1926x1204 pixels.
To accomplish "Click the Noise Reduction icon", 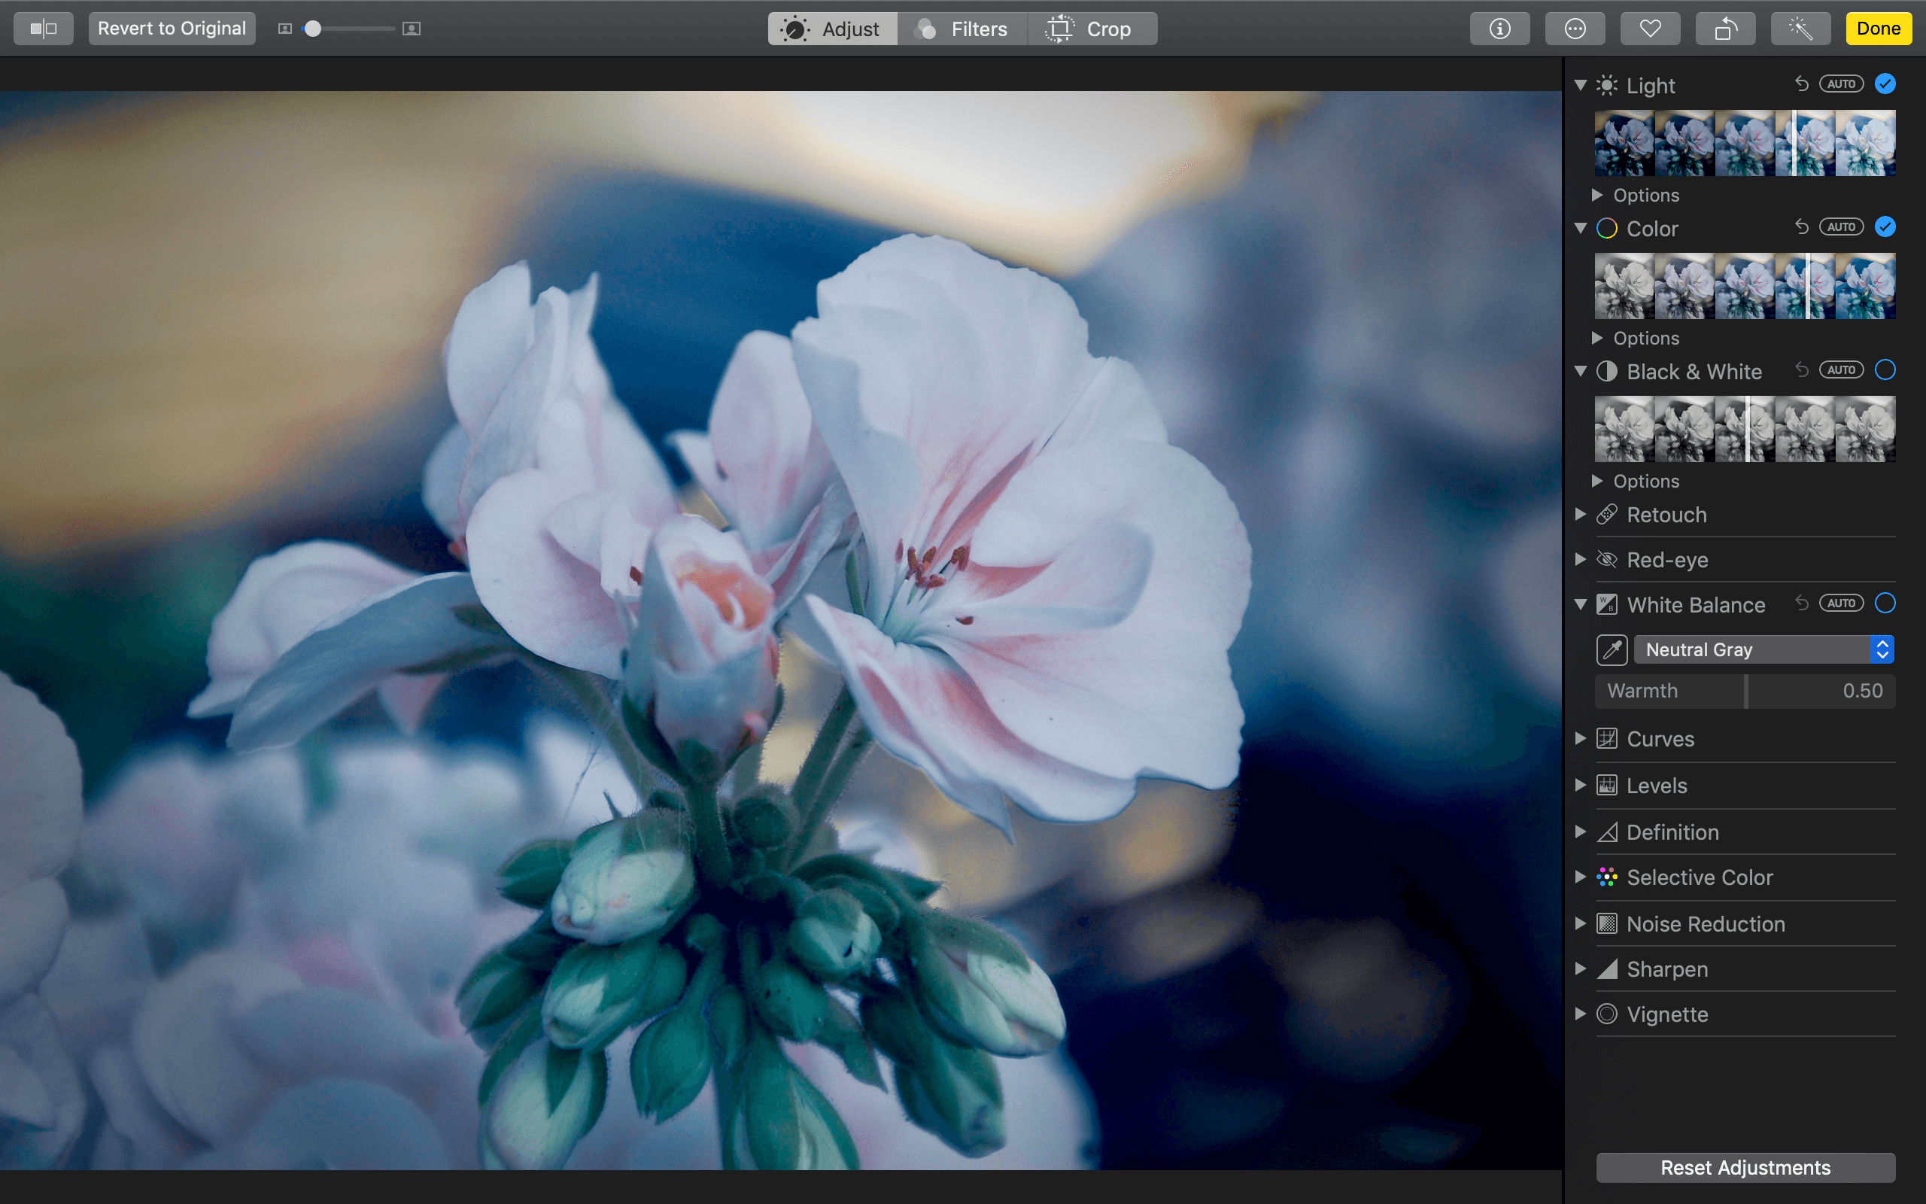I will coord(1606,923).
